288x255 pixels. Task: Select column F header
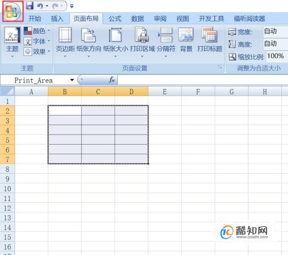pyautogui.click(x=198, y=91)
